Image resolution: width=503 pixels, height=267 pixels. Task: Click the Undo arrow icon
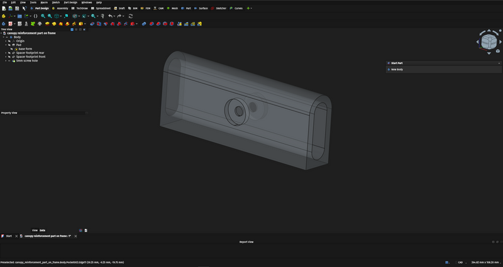click(x=110, y=16)
